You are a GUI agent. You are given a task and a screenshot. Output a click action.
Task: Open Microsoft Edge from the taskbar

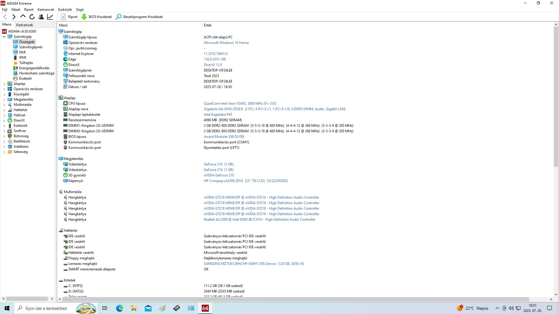pos(119,308)
